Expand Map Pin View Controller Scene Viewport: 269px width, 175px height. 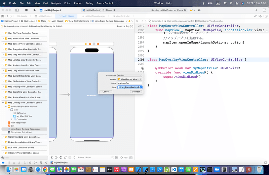tap(3, 33)
